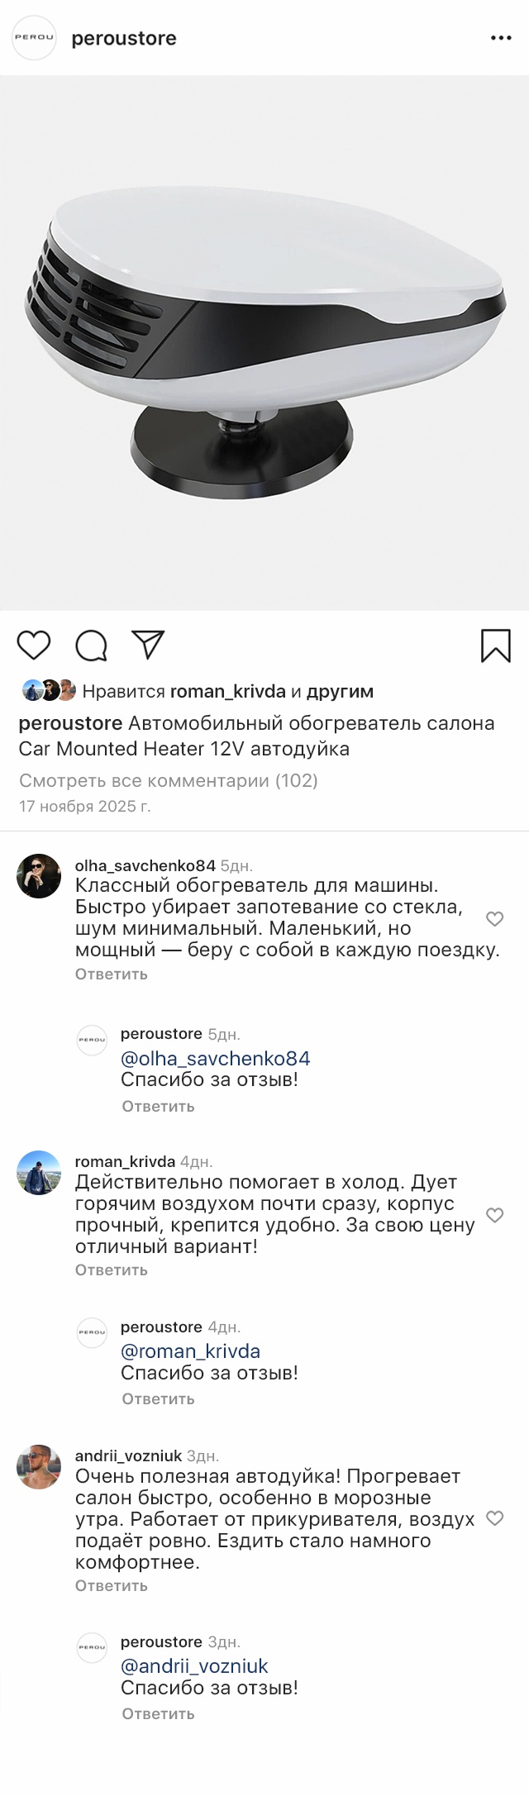Open roman_krivda's profile picture
Screen dimensions: 529x1796
pos(39,1172)
